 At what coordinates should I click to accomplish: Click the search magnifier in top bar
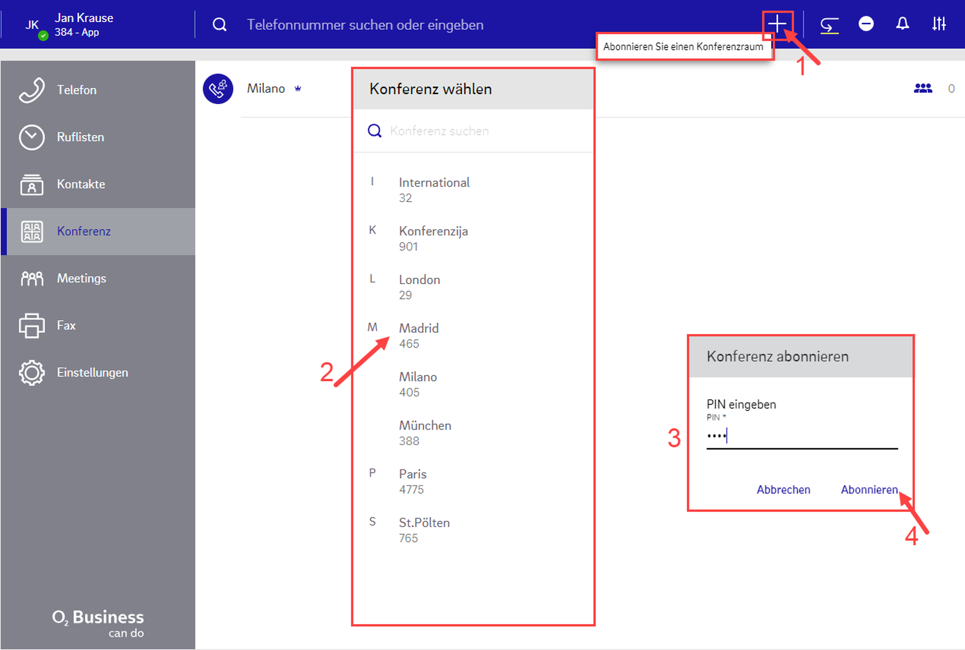[220, 25]
